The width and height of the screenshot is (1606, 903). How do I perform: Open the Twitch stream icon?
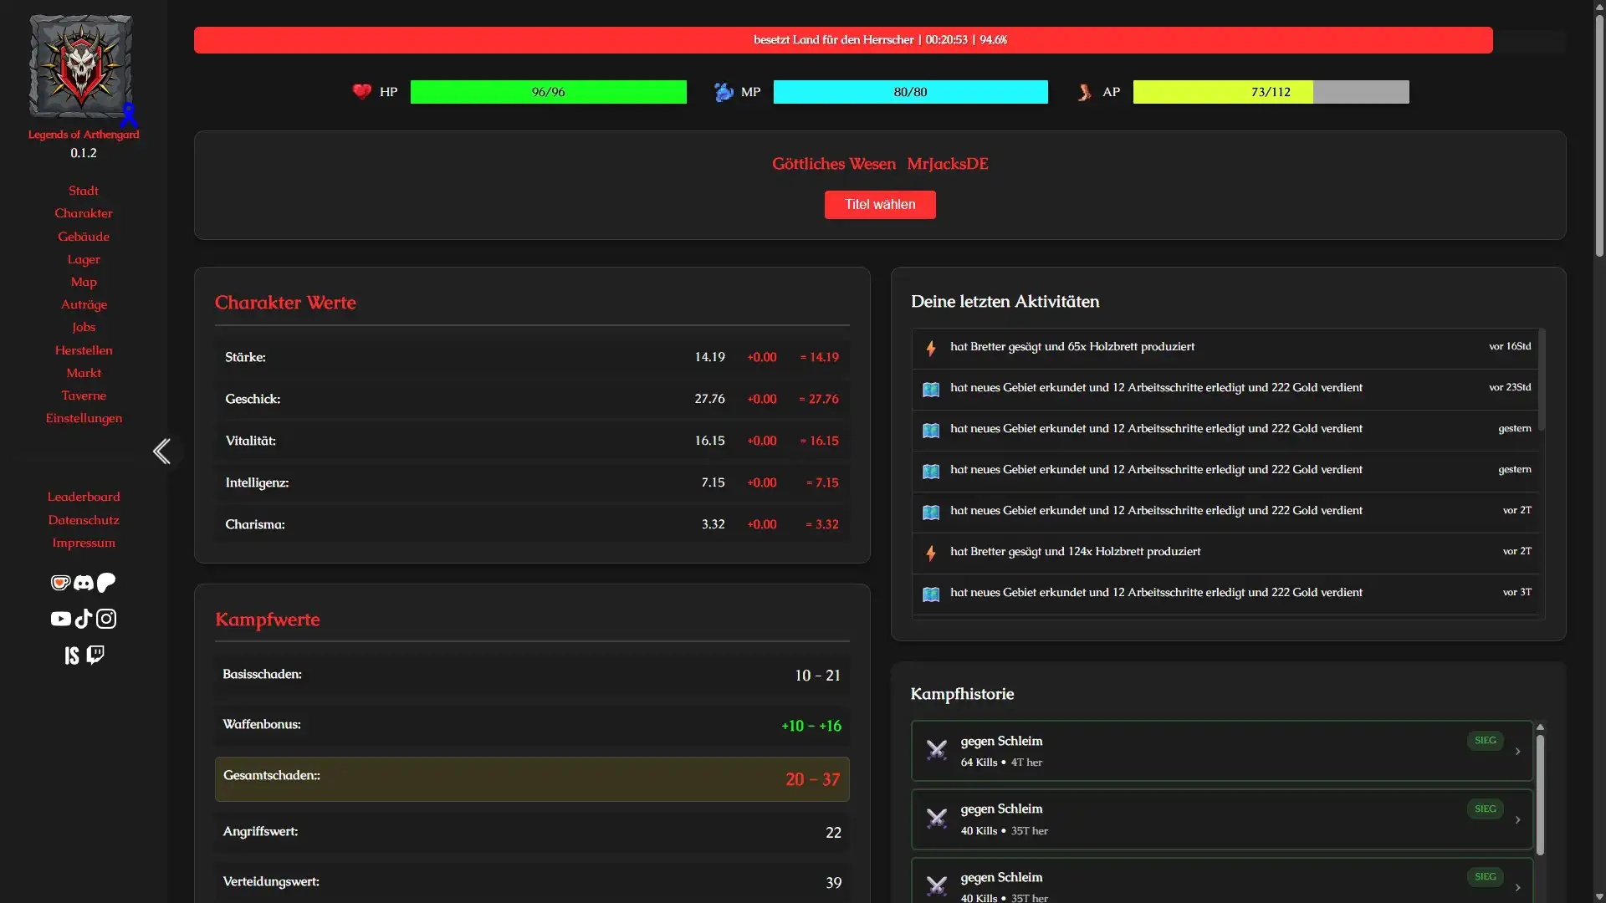95,655
